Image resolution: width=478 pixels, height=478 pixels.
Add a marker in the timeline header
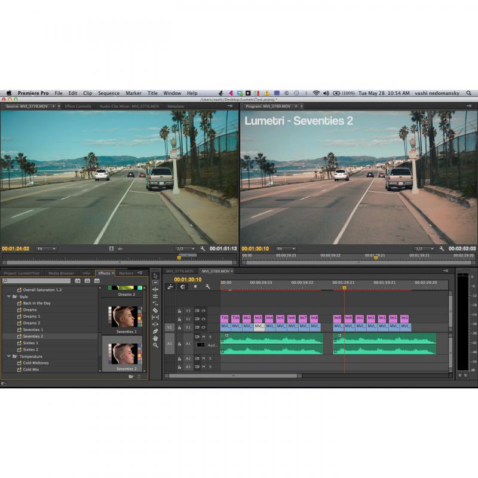(195, 287)
